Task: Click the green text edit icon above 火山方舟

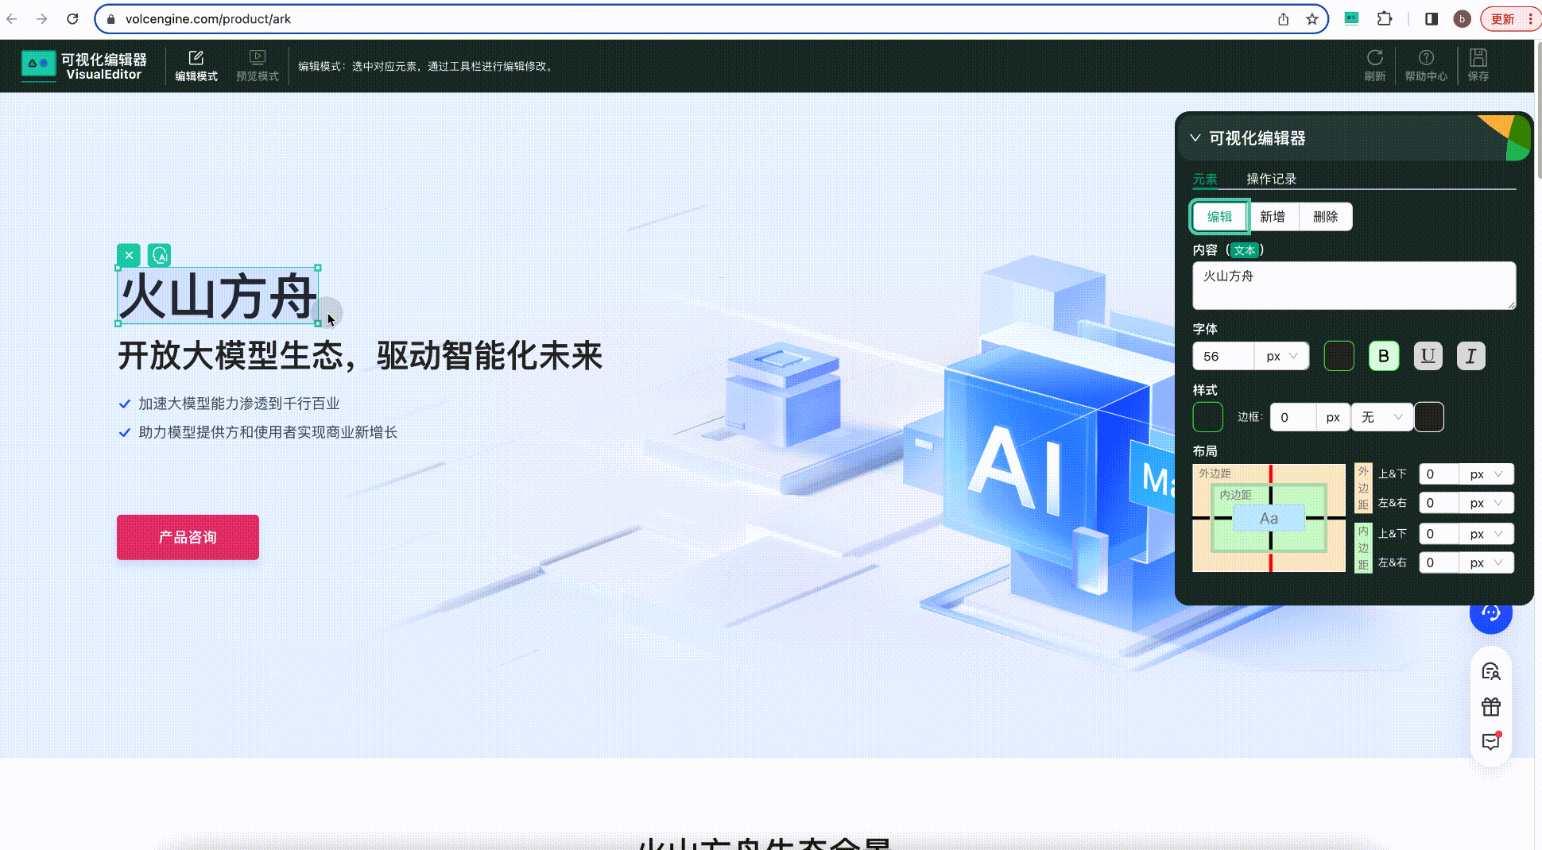Action: tap(160, 255)
